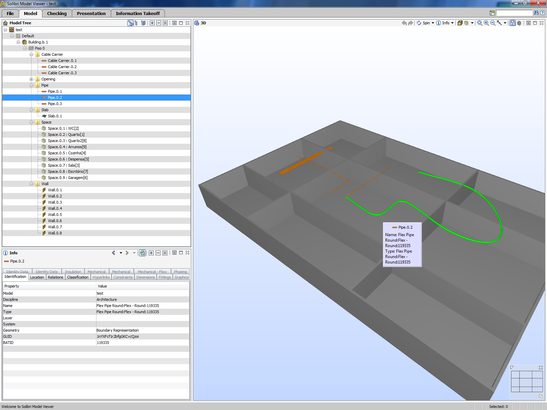Toggle the containment hierarchy view in Model Tree

click(130, 23)
